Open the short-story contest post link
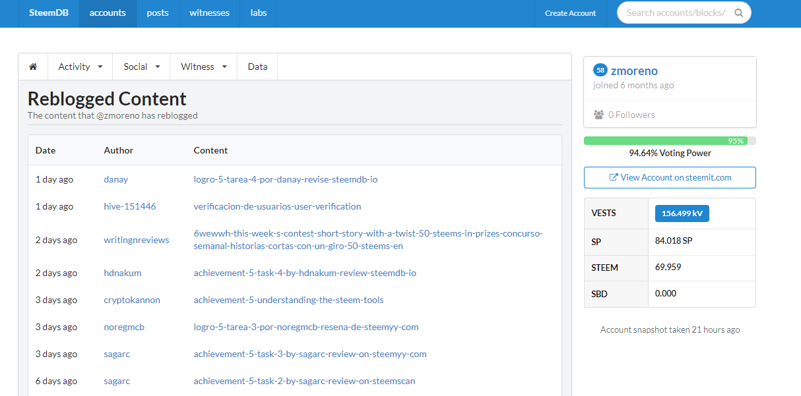This screenshot has width=801, height=396. point(368,240)
